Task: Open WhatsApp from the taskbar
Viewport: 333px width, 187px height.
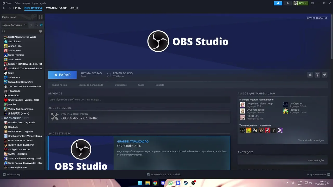Action: [170, 183]
